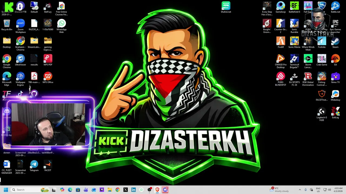Click the microphone icon in system tray

pyautogui.click(x=305, y=190)
